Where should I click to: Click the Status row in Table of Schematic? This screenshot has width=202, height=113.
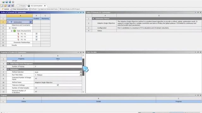tap(144, 31)
